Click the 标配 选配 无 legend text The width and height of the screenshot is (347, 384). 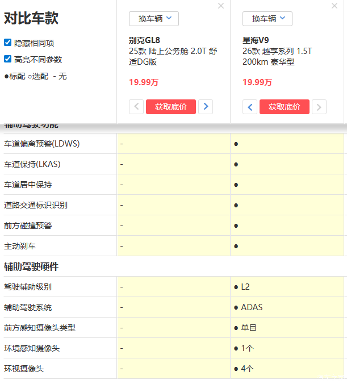[x=36, y=76]
